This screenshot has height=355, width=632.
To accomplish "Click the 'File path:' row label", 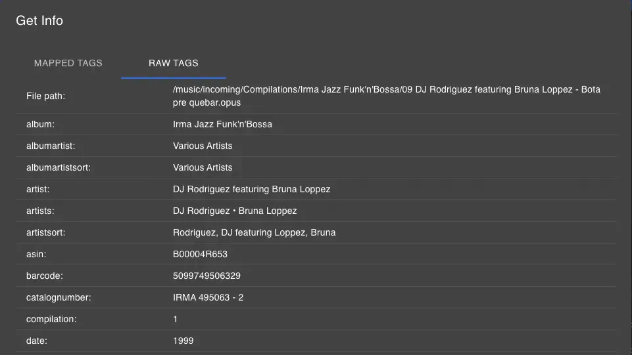I will 46,96.
